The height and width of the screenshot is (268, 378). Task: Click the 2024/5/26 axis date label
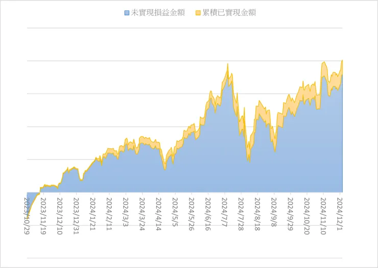pos(192,214)
